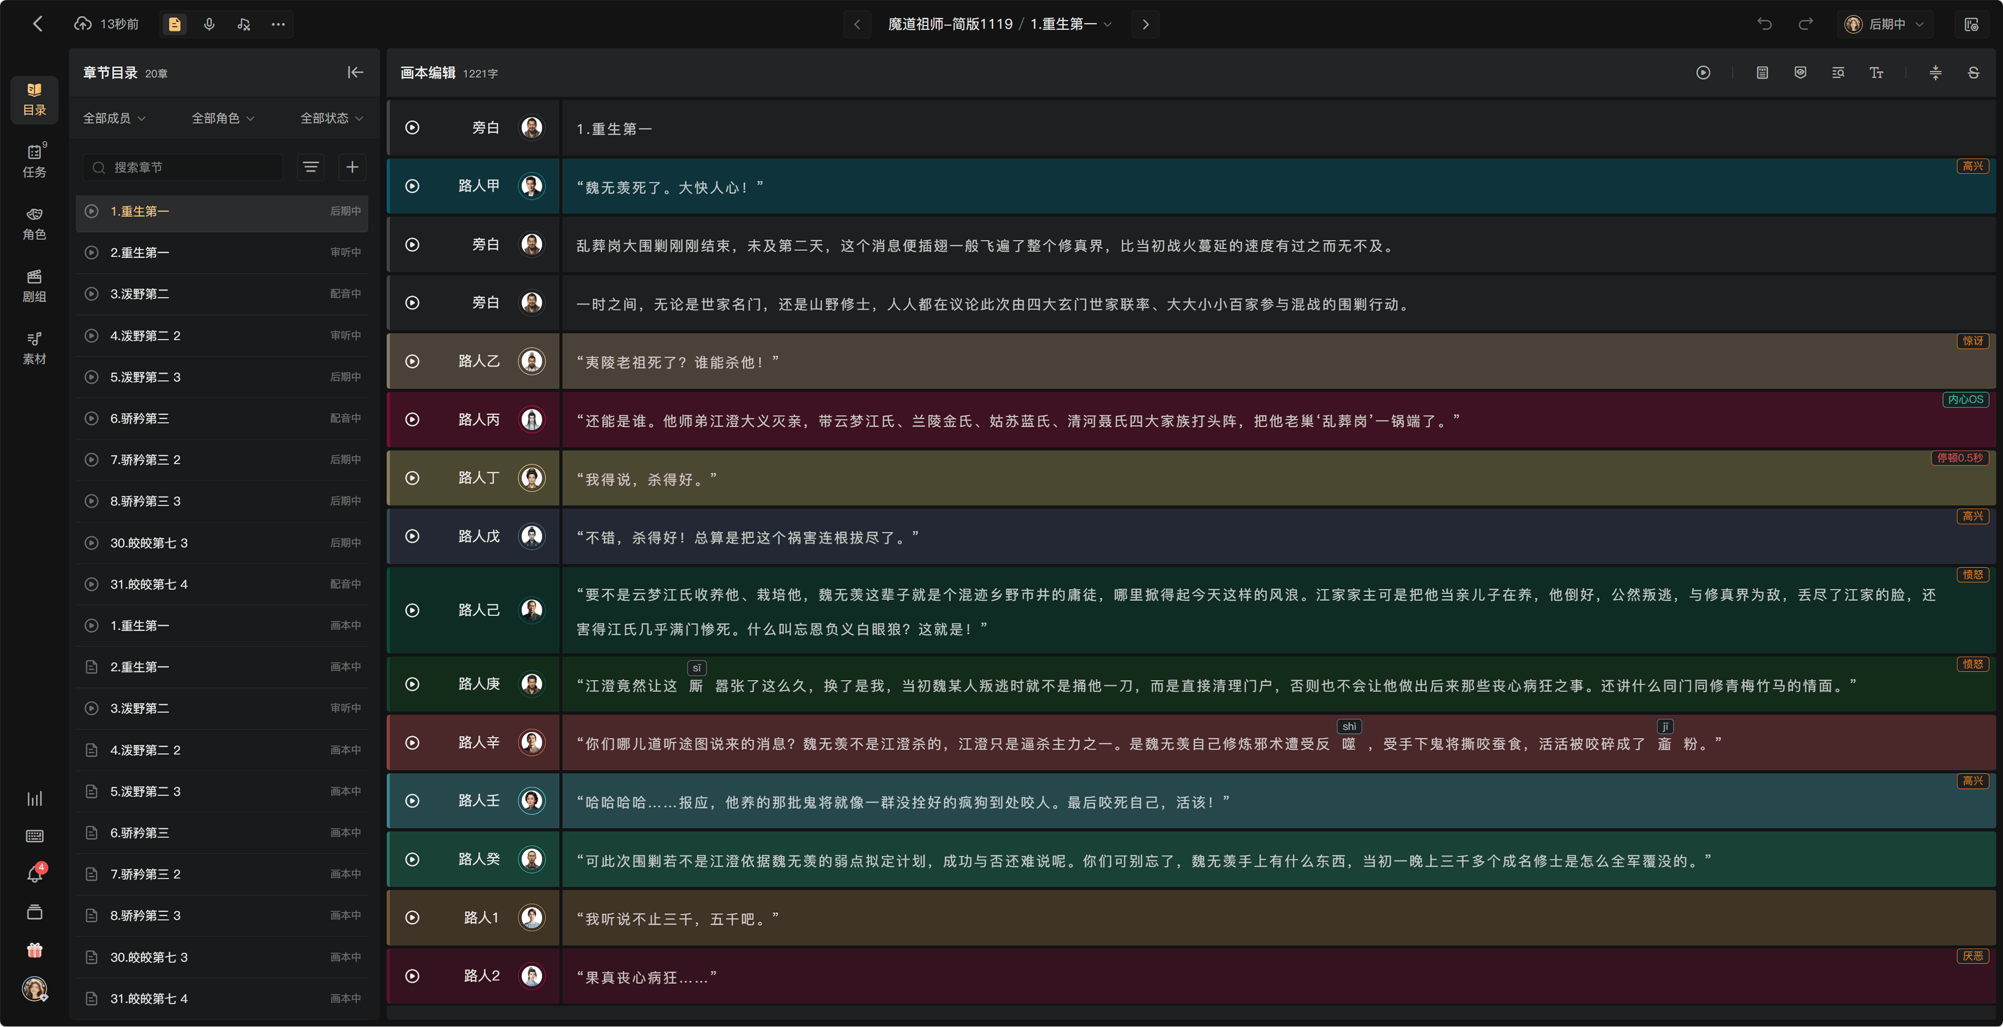This screenshot has width=2003, height=1027.
Task: Select the 目录 sidebar tab
Action: click(x=34, y=100)
